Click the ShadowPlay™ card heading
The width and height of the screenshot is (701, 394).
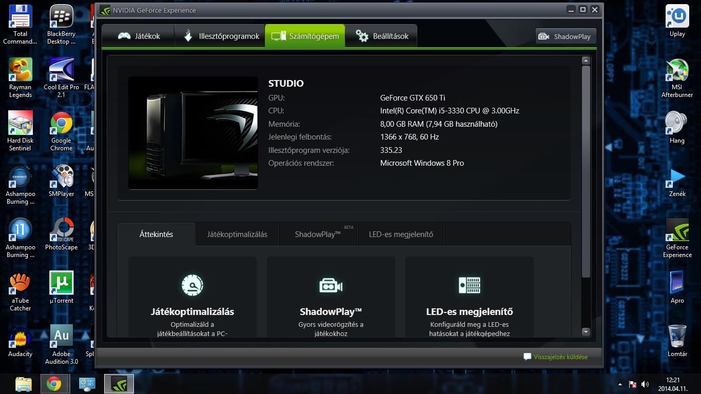331,311
